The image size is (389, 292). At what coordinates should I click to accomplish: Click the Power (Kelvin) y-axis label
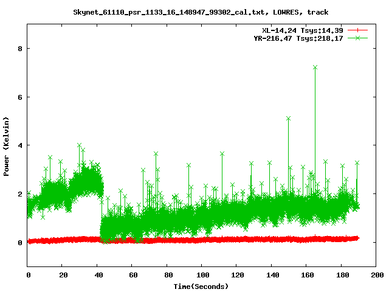pyautogui.click(x=7, y=145)
